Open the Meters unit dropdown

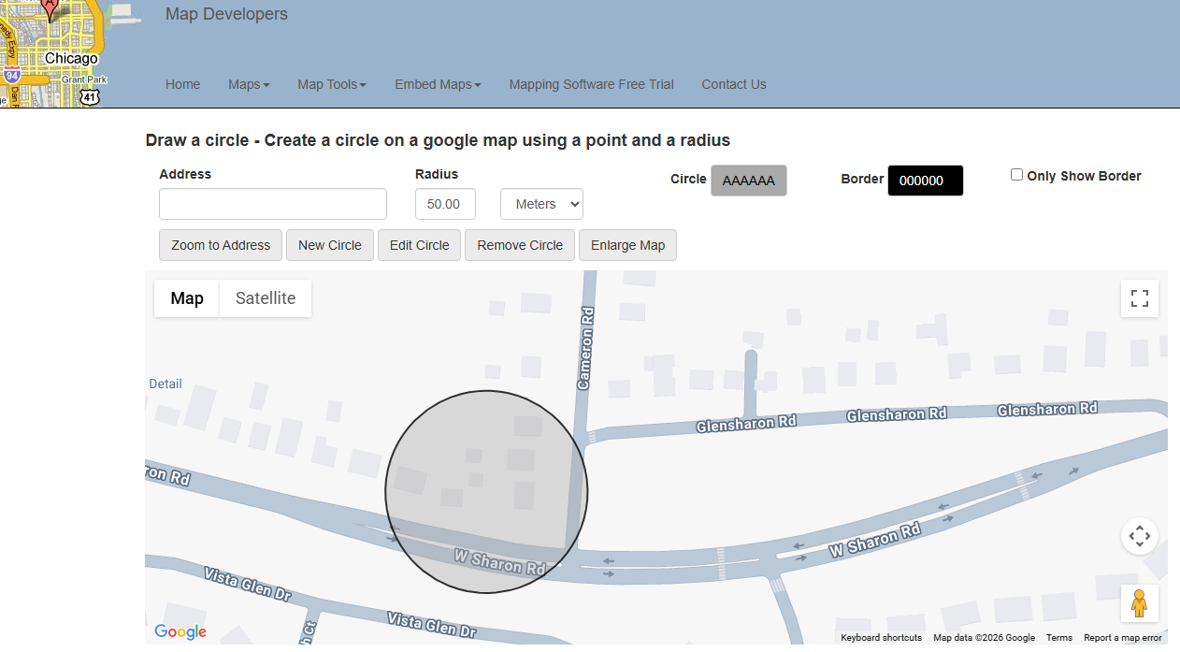541,204
